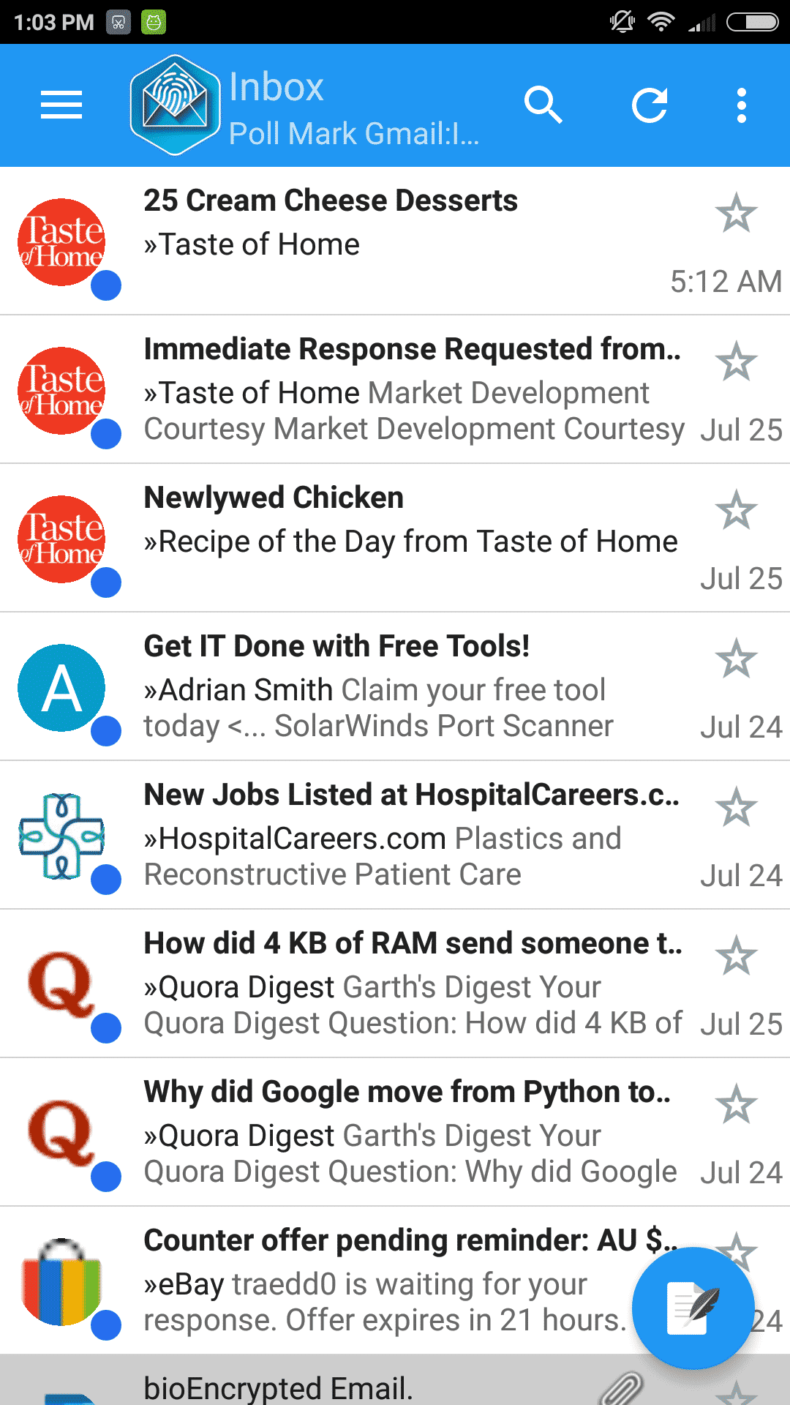The image size is (790, 1405).
Task: Tap the eBay shopping bag avatar
Action: [x=61, y=1282]
